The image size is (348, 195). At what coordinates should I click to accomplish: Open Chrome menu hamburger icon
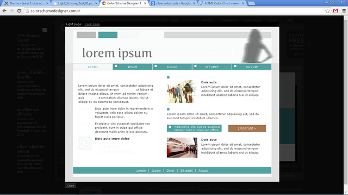(x=344, y=11)
